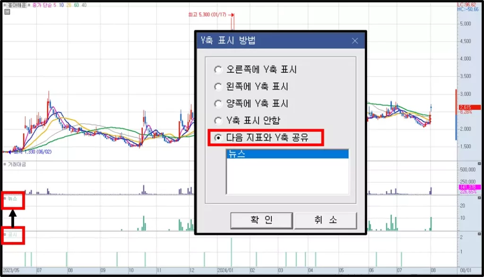Click the square marker before 종가 단순

point(29,5)
